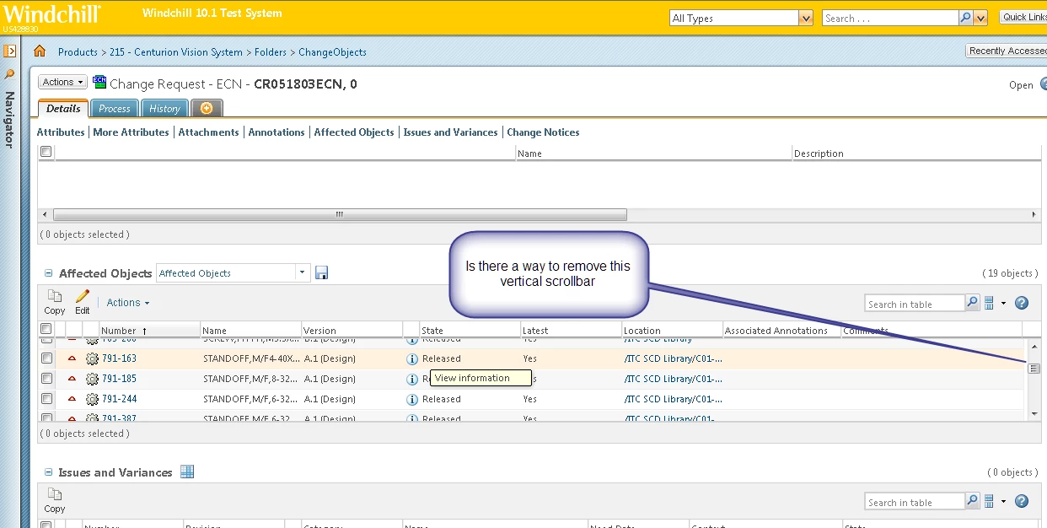Check the row for 791-244
Screen dimensions: 1047x528
pyautogui.click(x=46, y=399)
